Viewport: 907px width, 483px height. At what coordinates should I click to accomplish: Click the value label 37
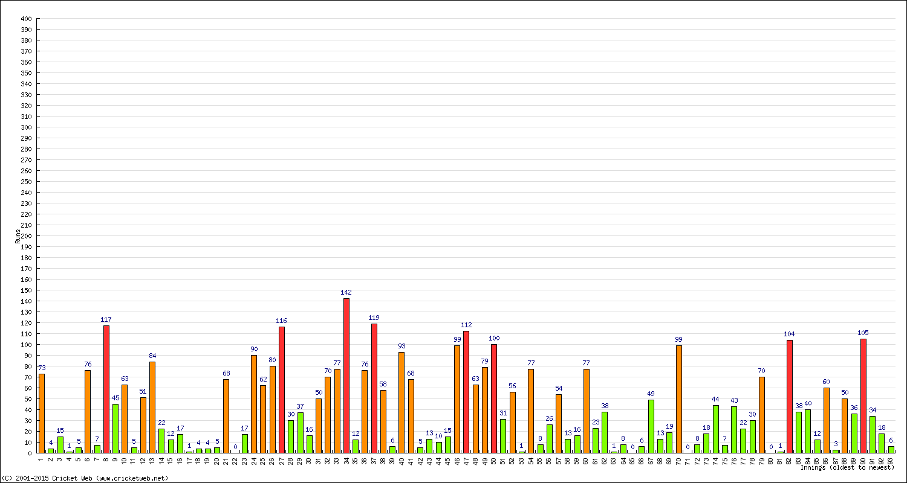click(300, 406)
